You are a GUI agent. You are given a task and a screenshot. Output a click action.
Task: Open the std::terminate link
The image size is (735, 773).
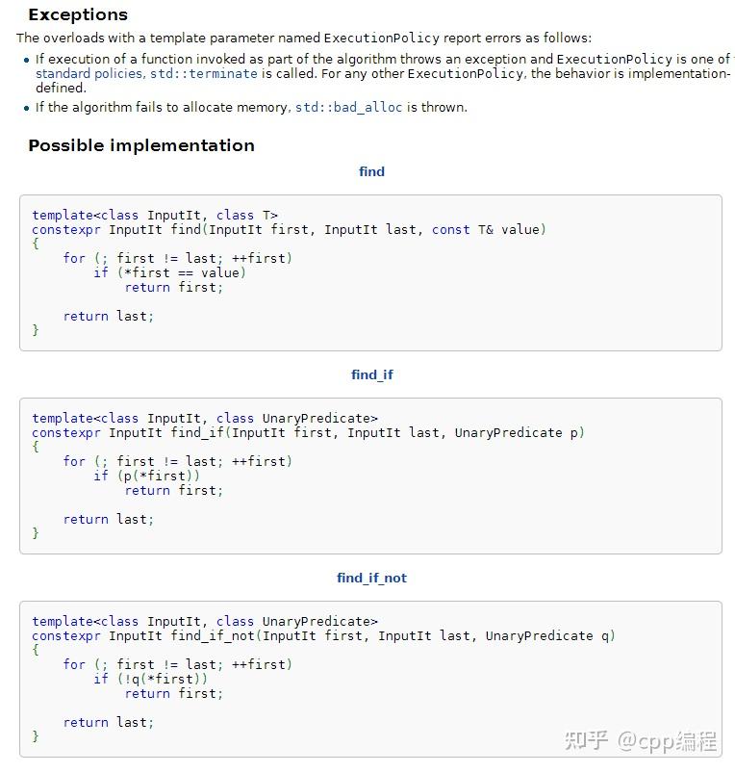pyautogui.click(x=203, y=73)
